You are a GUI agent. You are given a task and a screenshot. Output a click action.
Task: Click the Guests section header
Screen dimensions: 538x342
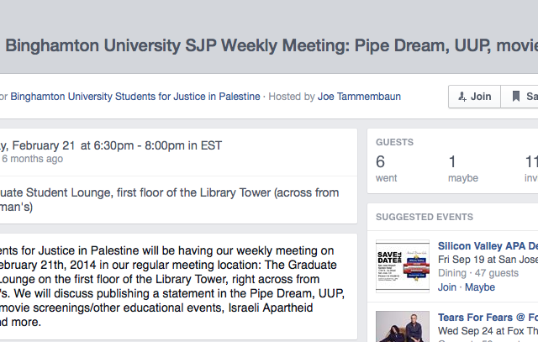click(x=394, y=142)
